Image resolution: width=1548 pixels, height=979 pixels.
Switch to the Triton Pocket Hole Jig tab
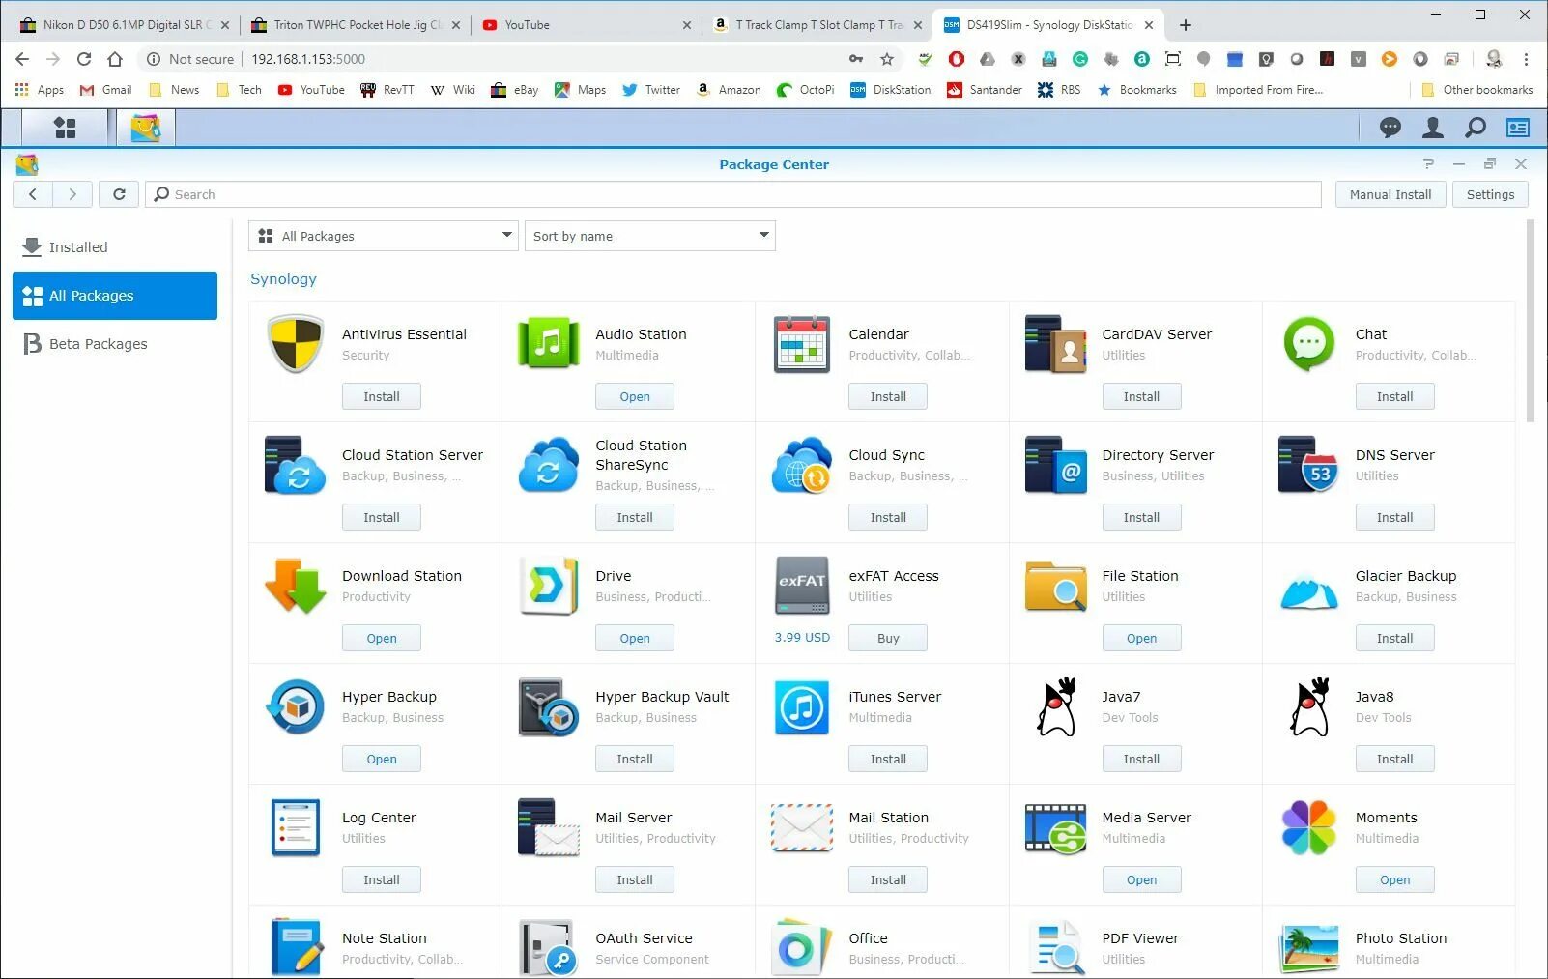click(x=358, y=25)
